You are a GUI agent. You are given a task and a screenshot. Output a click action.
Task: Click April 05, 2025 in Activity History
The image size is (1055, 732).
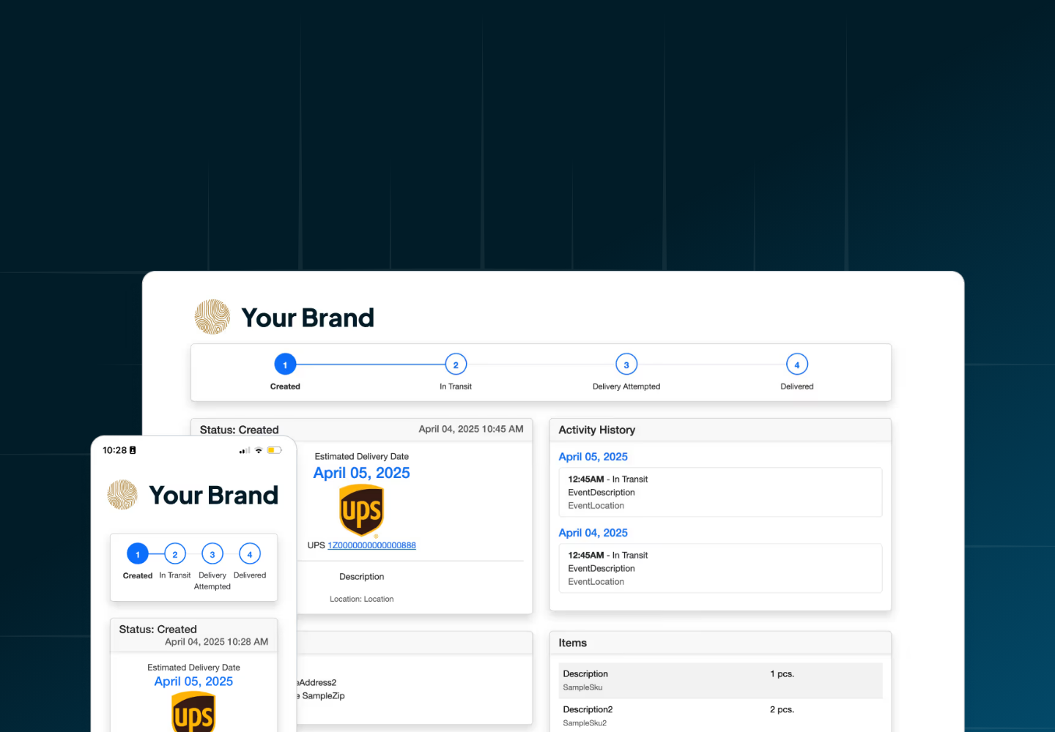click(593, 456)
